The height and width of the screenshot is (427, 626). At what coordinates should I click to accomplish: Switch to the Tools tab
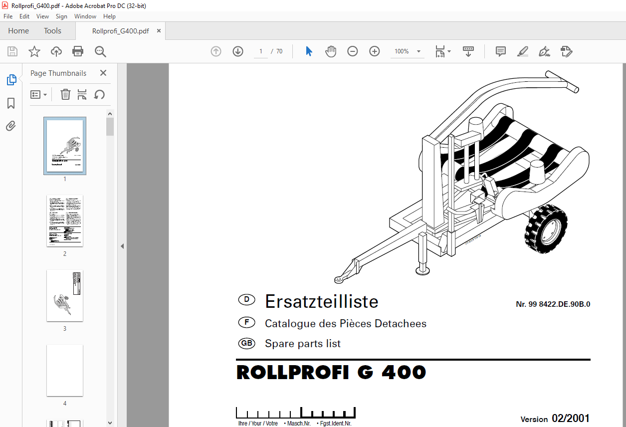(52, 31)
